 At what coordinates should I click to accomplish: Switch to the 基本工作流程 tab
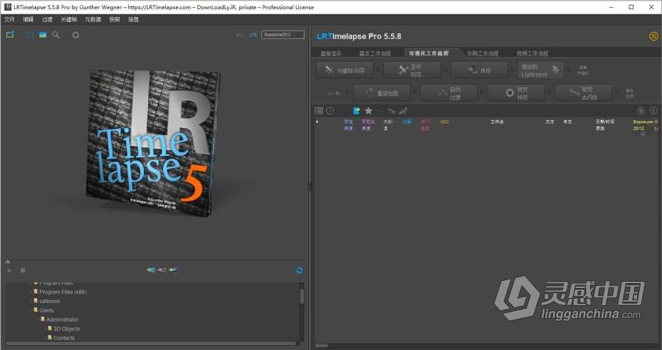click(375, 53)
